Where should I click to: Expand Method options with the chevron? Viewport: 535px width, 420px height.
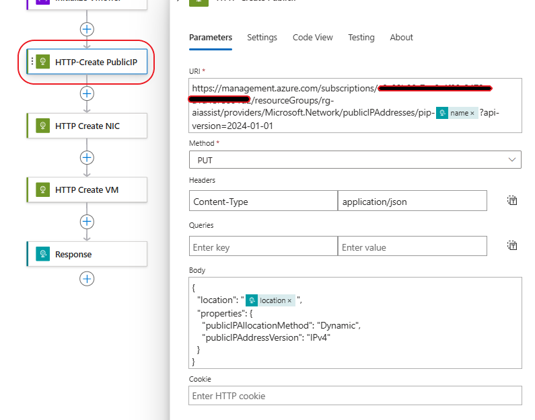point(512,160)
